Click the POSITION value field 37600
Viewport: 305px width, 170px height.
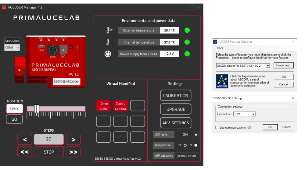(15, 108)
